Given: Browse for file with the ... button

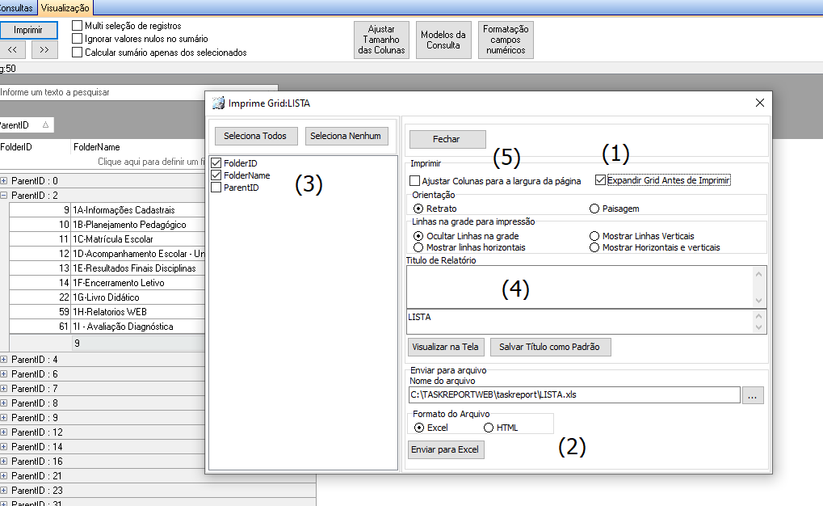Looking at the screenshot, I should click(753, 395).
